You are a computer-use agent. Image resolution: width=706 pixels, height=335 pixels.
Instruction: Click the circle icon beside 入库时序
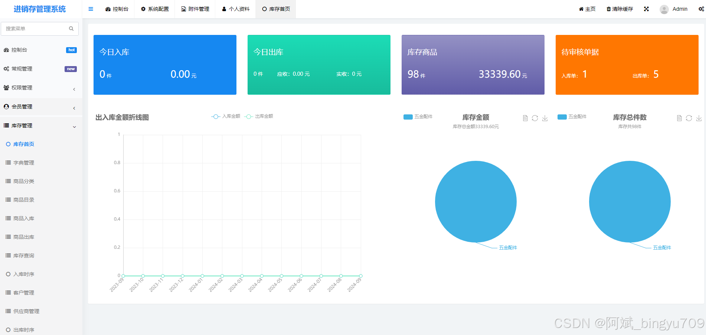(8, 274)
